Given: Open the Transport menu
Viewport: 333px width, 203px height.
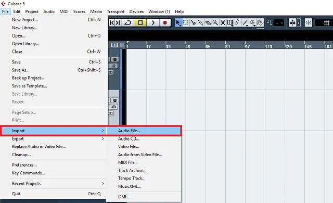Looking at the screenshot, I should pyautogui.click(x=116, y=11).
